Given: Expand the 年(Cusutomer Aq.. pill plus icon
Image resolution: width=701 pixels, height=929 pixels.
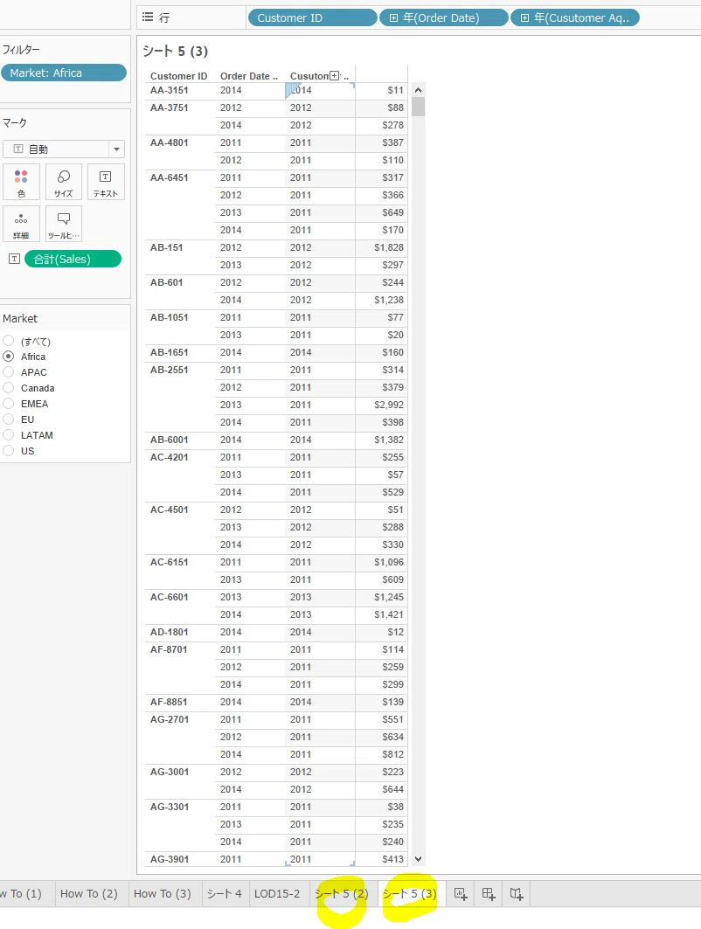Looking at the screenshot, I should click(x=524, y=18).
